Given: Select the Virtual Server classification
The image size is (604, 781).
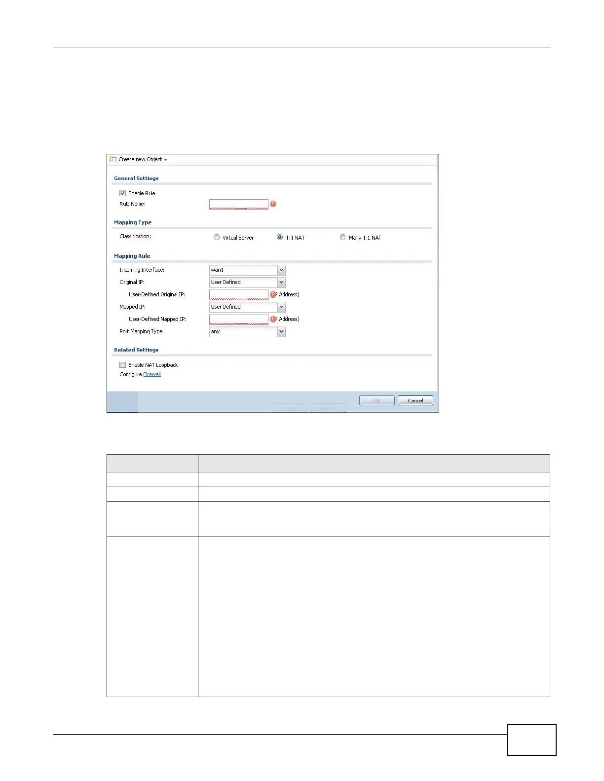Looking at the screenshot, I should [217, 237].
